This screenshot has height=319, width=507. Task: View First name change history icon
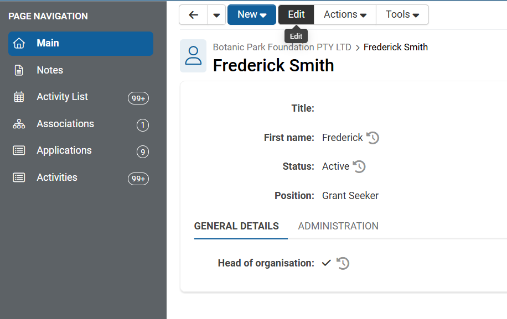[373, 138]
